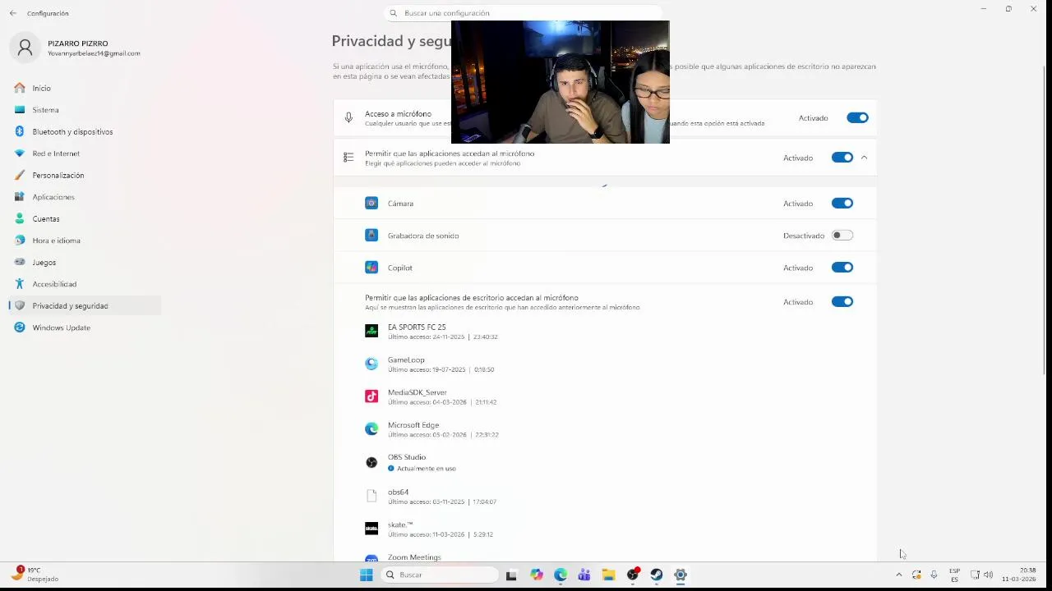The height and width of the screenshot is (591, 1052).
Task: Open Copilot from the taskbar
Action: tap(537, 575)
